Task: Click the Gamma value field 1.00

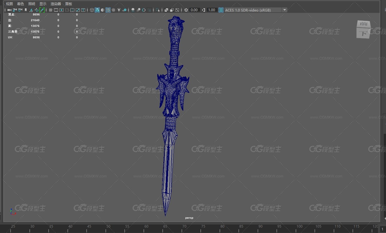Action: [212, 10]
